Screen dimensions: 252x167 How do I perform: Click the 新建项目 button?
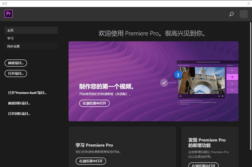pyautogui.click(x=16, y=63)
